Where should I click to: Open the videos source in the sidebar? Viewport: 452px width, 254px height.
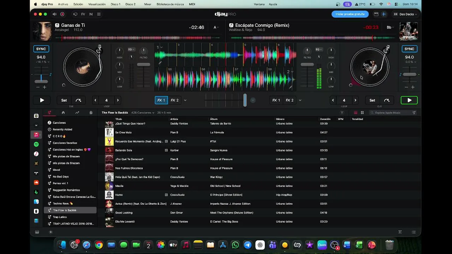click(x=36, y=221)
